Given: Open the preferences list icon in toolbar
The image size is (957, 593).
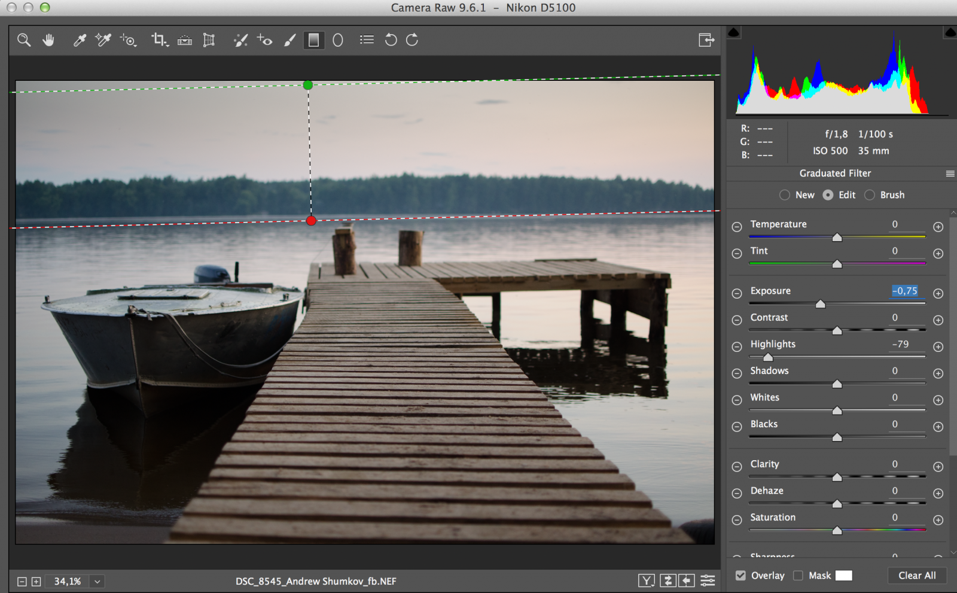Looking at the screenshot, I should coord(367,40).
